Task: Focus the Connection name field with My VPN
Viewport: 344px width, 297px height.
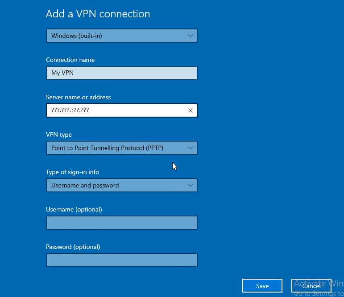Action: 121,73
